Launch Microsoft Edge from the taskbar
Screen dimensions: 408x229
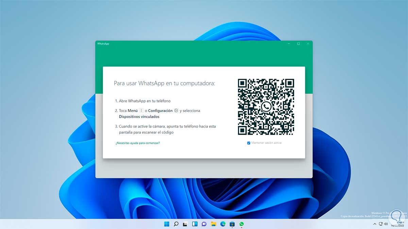tap(223, 224)
